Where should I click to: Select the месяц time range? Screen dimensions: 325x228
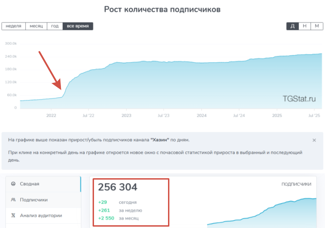[x=36, y=26]
